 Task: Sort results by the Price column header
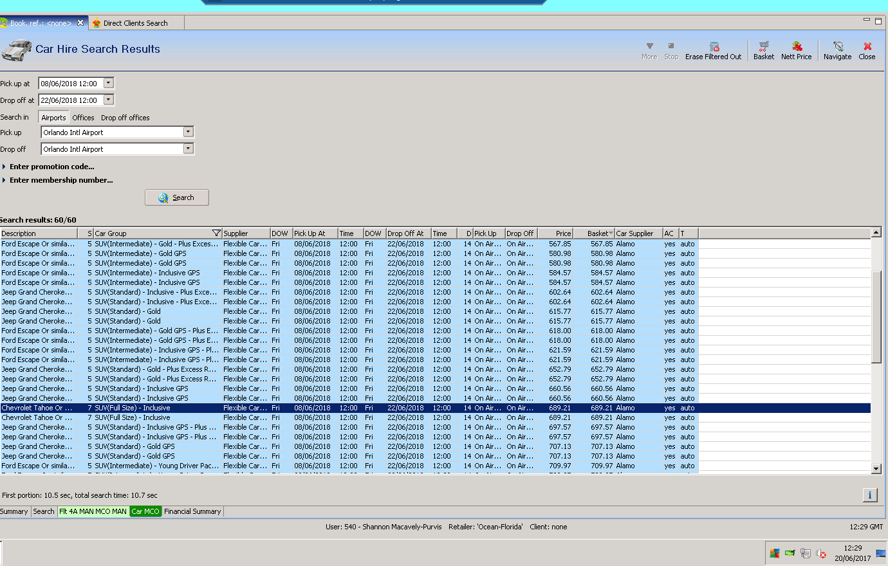[x=555, y=233]
